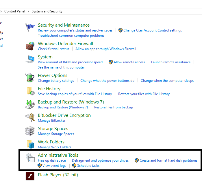Click Free up disk space
The width and height of the screenshot is (202, 183).
point(52,160)
